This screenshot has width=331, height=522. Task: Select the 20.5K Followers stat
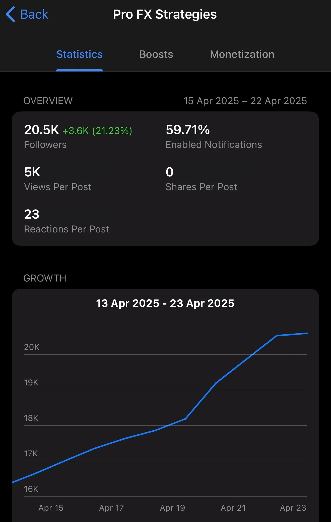(45, 137)
